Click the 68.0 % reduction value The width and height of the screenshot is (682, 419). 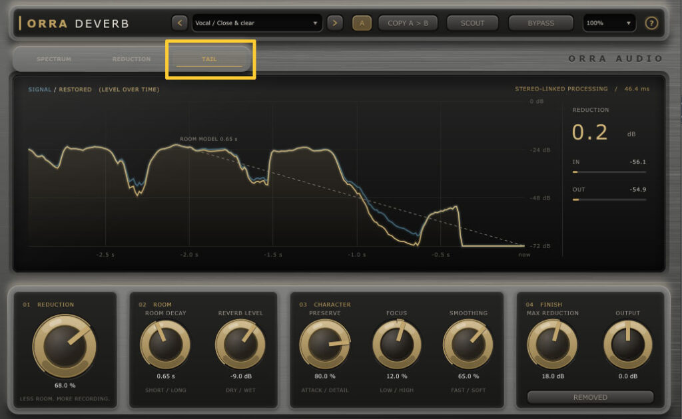click(x=65, y=385)
